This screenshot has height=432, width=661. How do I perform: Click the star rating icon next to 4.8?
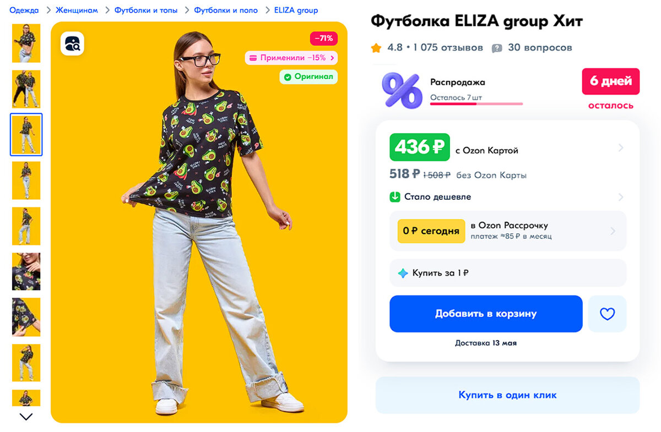point(376,48)
